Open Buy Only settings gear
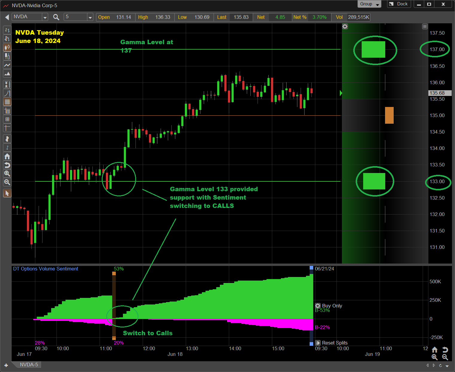 click(x=318, y=306)
